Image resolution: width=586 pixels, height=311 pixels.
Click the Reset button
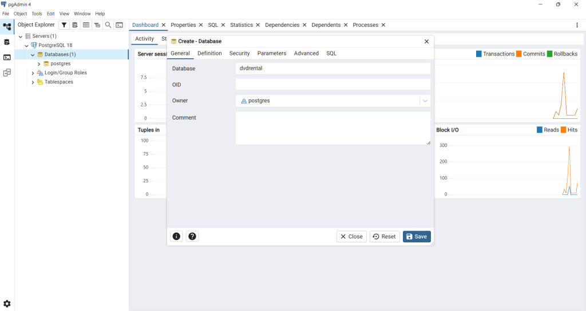(385, 237)
